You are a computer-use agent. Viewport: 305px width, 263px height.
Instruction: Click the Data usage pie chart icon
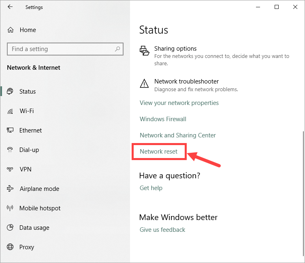(10, 227)
